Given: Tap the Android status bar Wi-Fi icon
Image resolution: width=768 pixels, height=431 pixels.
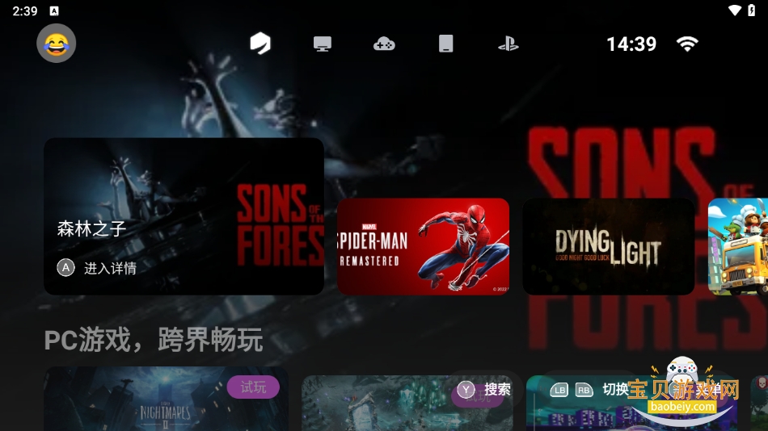Looking at the screenshot, I should 734,10.
